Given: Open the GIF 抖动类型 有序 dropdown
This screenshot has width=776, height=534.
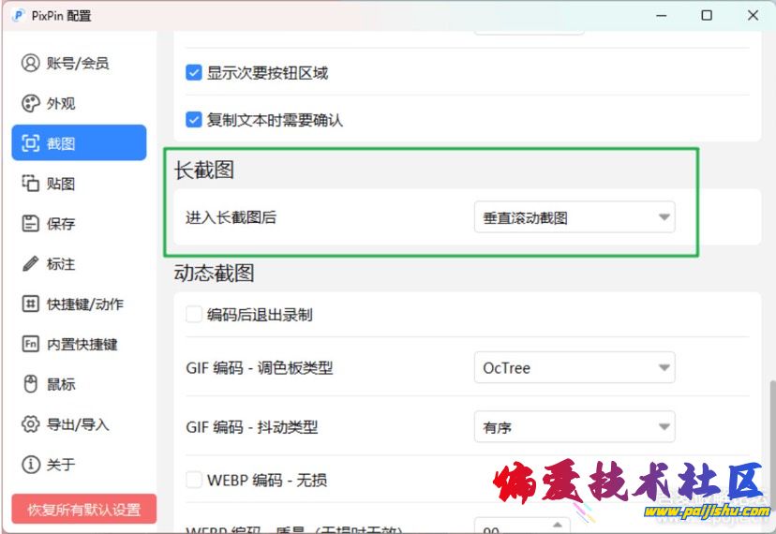Looking at the screenshot, I should pyautogui.click(x=574, y=427).
